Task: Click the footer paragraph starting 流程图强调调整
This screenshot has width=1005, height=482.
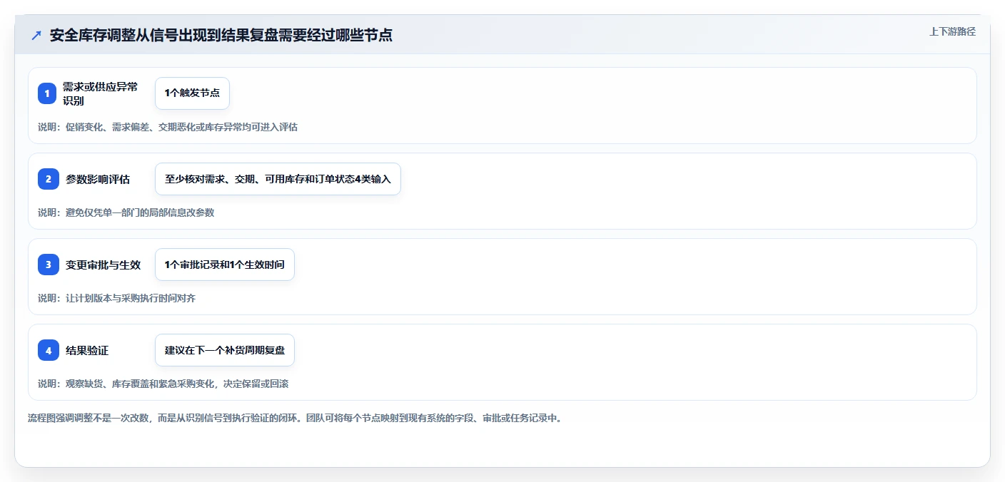Action: (x=295, y=418)
